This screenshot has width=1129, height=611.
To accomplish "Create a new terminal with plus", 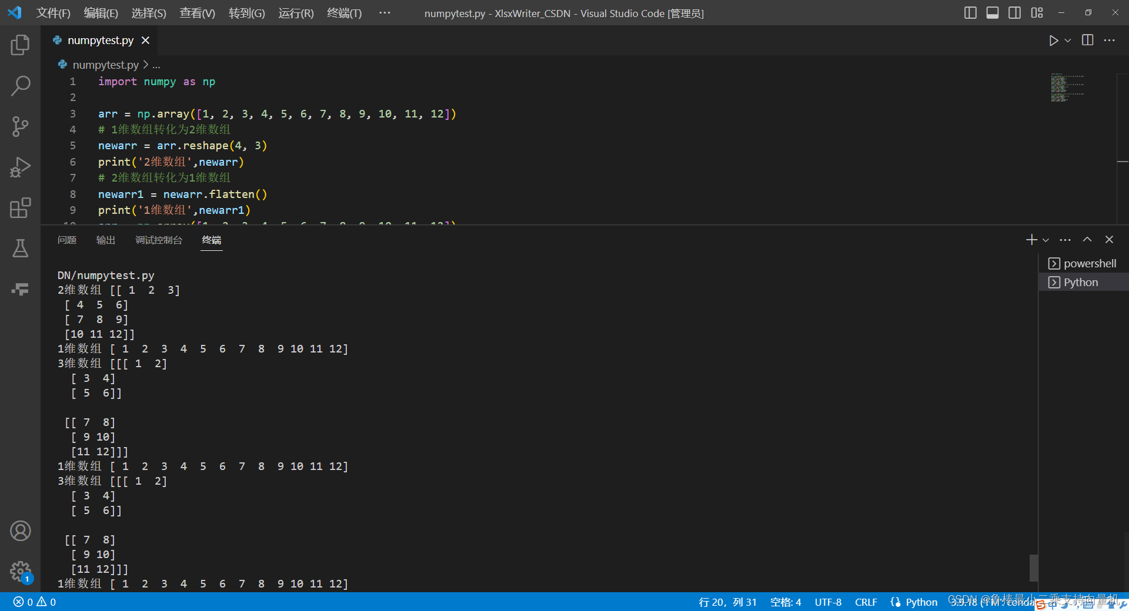I will pos(1031,240).
